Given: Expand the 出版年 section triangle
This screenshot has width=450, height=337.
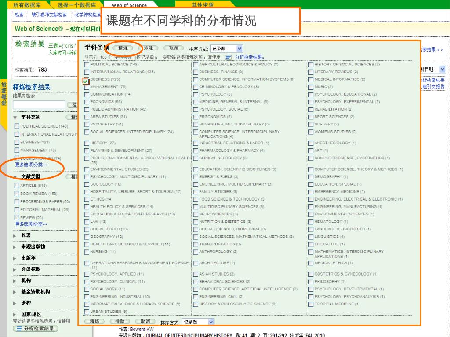Looking at the screenshot, I should 15,258.
